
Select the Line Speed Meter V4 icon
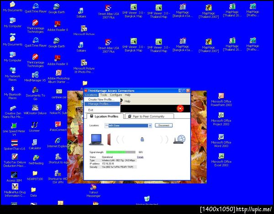(14, 129)
